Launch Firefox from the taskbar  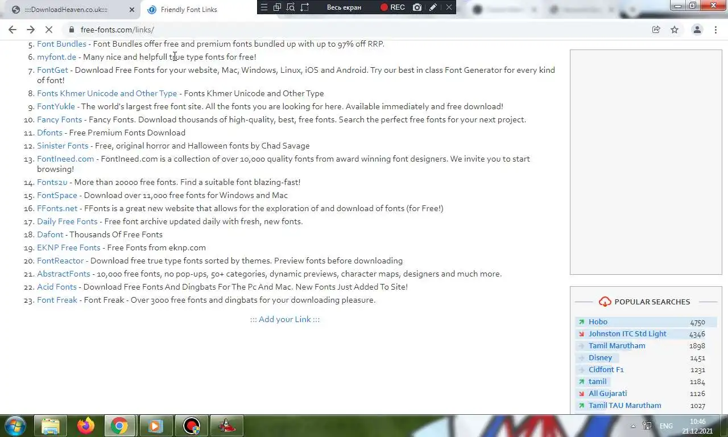point(86,426)
